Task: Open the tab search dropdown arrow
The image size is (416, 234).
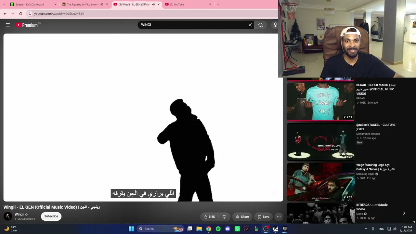Action: (x=4, y=5)
